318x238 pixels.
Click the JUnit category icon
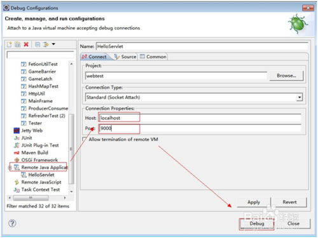tap(17, 138)
